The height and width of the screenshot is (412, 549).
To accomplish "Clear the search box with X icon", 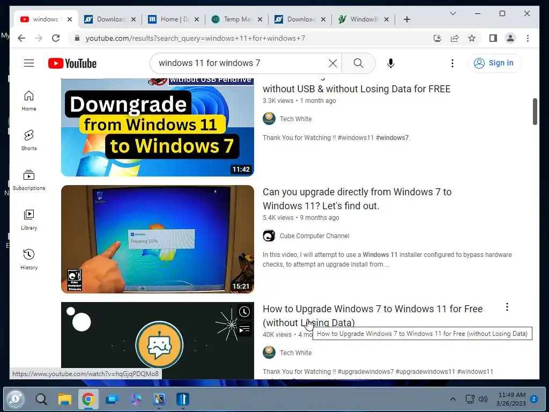I will pos(332,63).
